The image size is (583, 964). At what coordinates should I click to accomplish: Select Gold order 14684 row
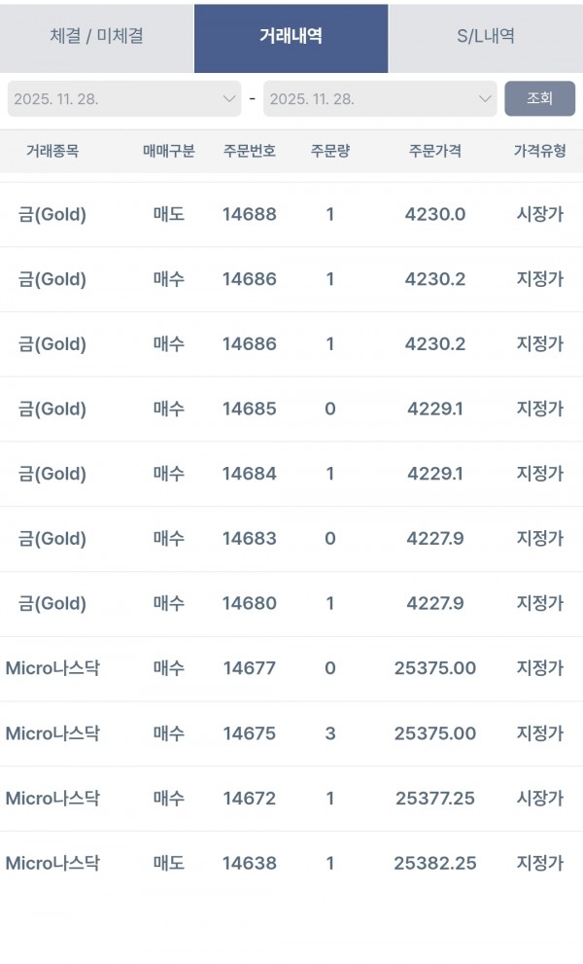(291, 474)
